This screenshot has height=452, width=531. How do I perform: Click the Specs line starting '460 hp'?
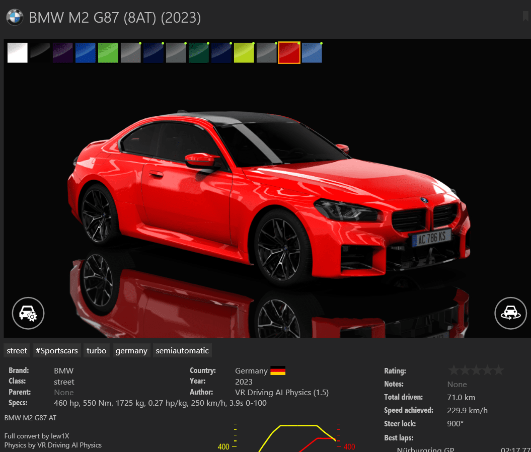point(160,403)
